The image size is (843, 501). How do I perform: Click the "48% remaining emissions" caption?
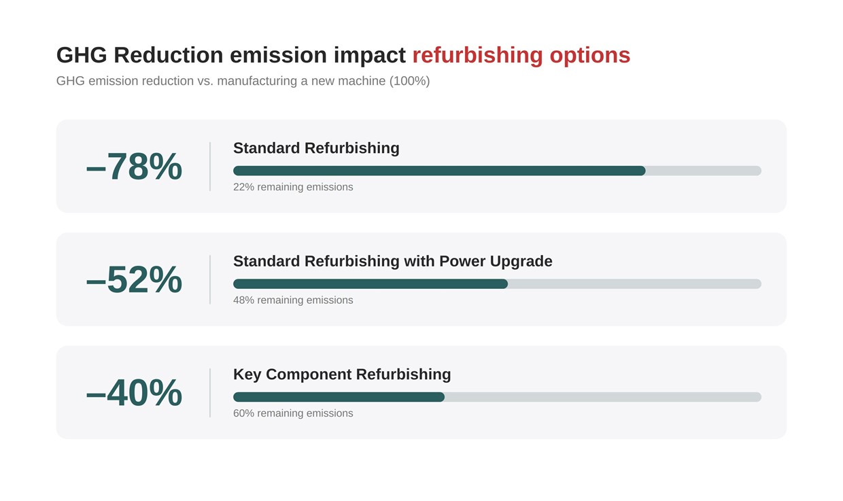[293, 300]
